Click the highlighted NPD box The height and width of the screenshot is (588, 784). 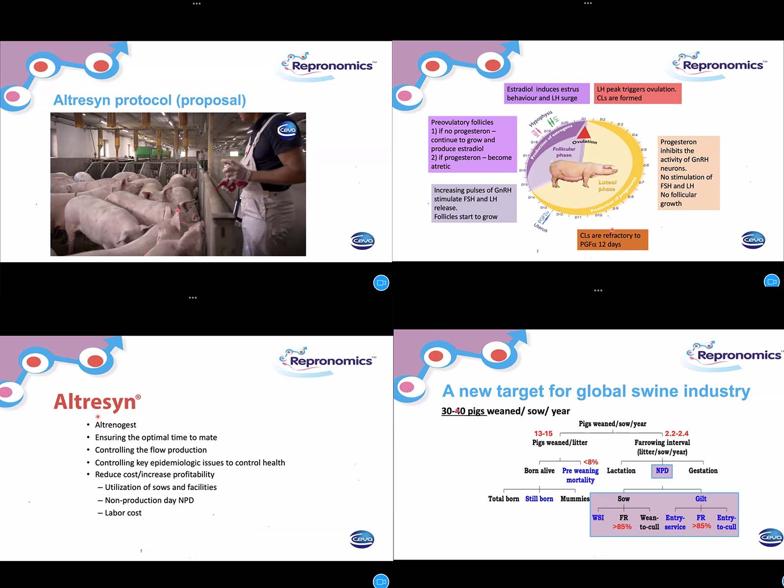(x=662, y=471)
